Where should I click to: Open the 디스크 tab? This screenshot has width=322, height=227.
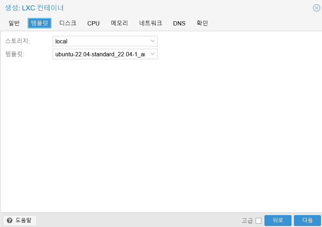point(68,23)
